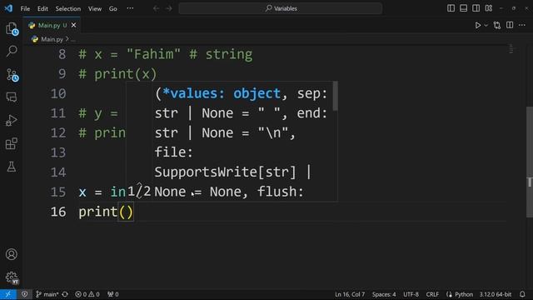Toggle the secondary side bar layout icon

tap(476, 8)
